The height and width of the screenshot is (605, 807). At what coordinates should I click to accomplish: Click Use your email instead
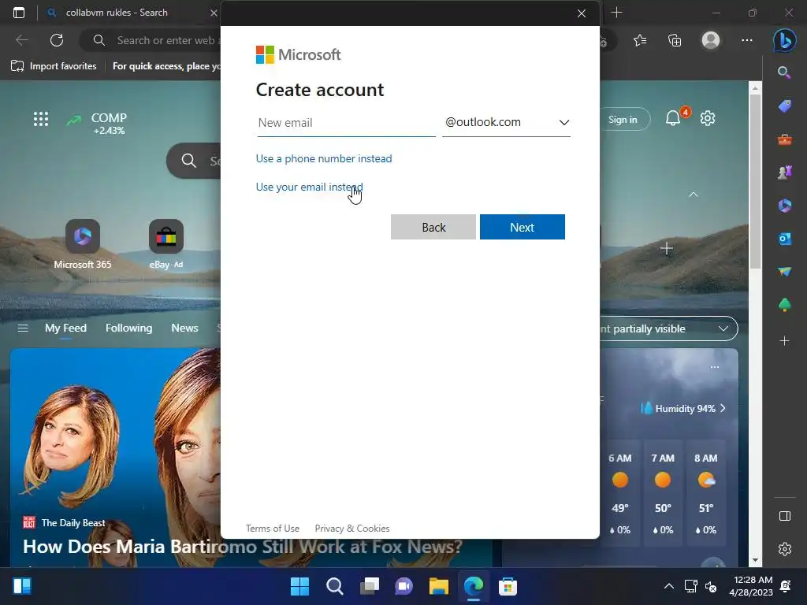point(309,187)
